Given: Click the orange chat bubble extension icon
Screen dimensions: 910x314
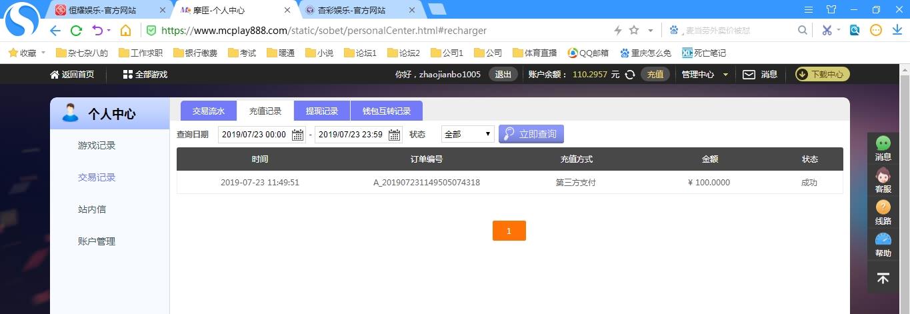Looking at the screenshot, I should pos(876,31).
